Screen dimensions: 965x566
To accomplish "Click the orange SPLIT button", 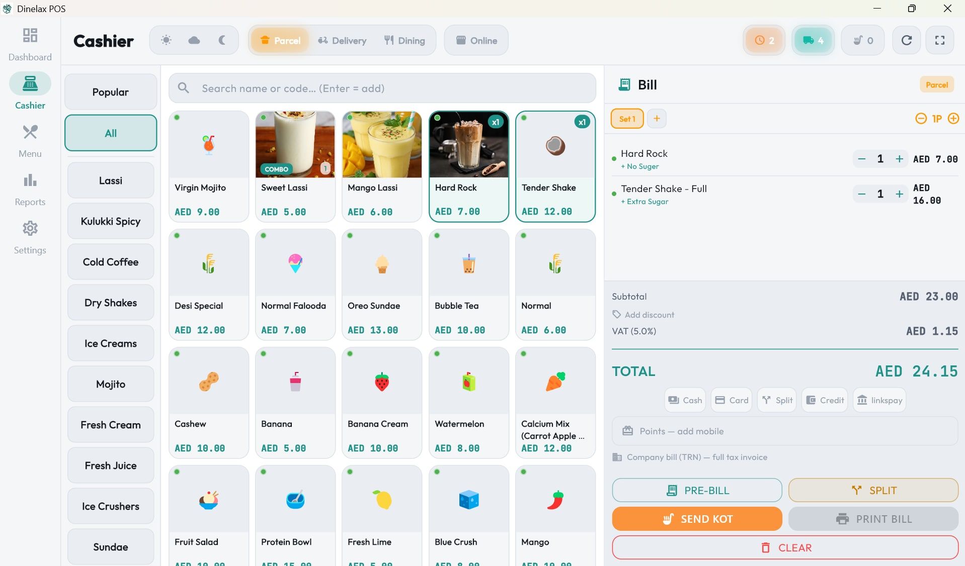I will click(x=873, y=490).
